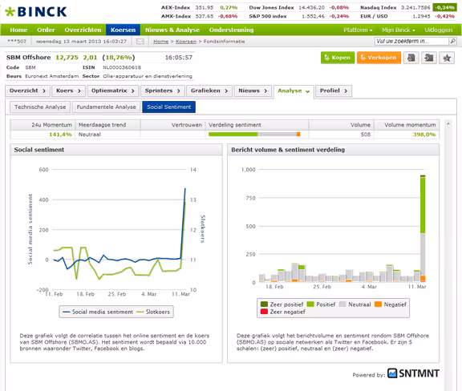
Task: Click the Meerdaagse trend column header
Action: coord(107,125)
